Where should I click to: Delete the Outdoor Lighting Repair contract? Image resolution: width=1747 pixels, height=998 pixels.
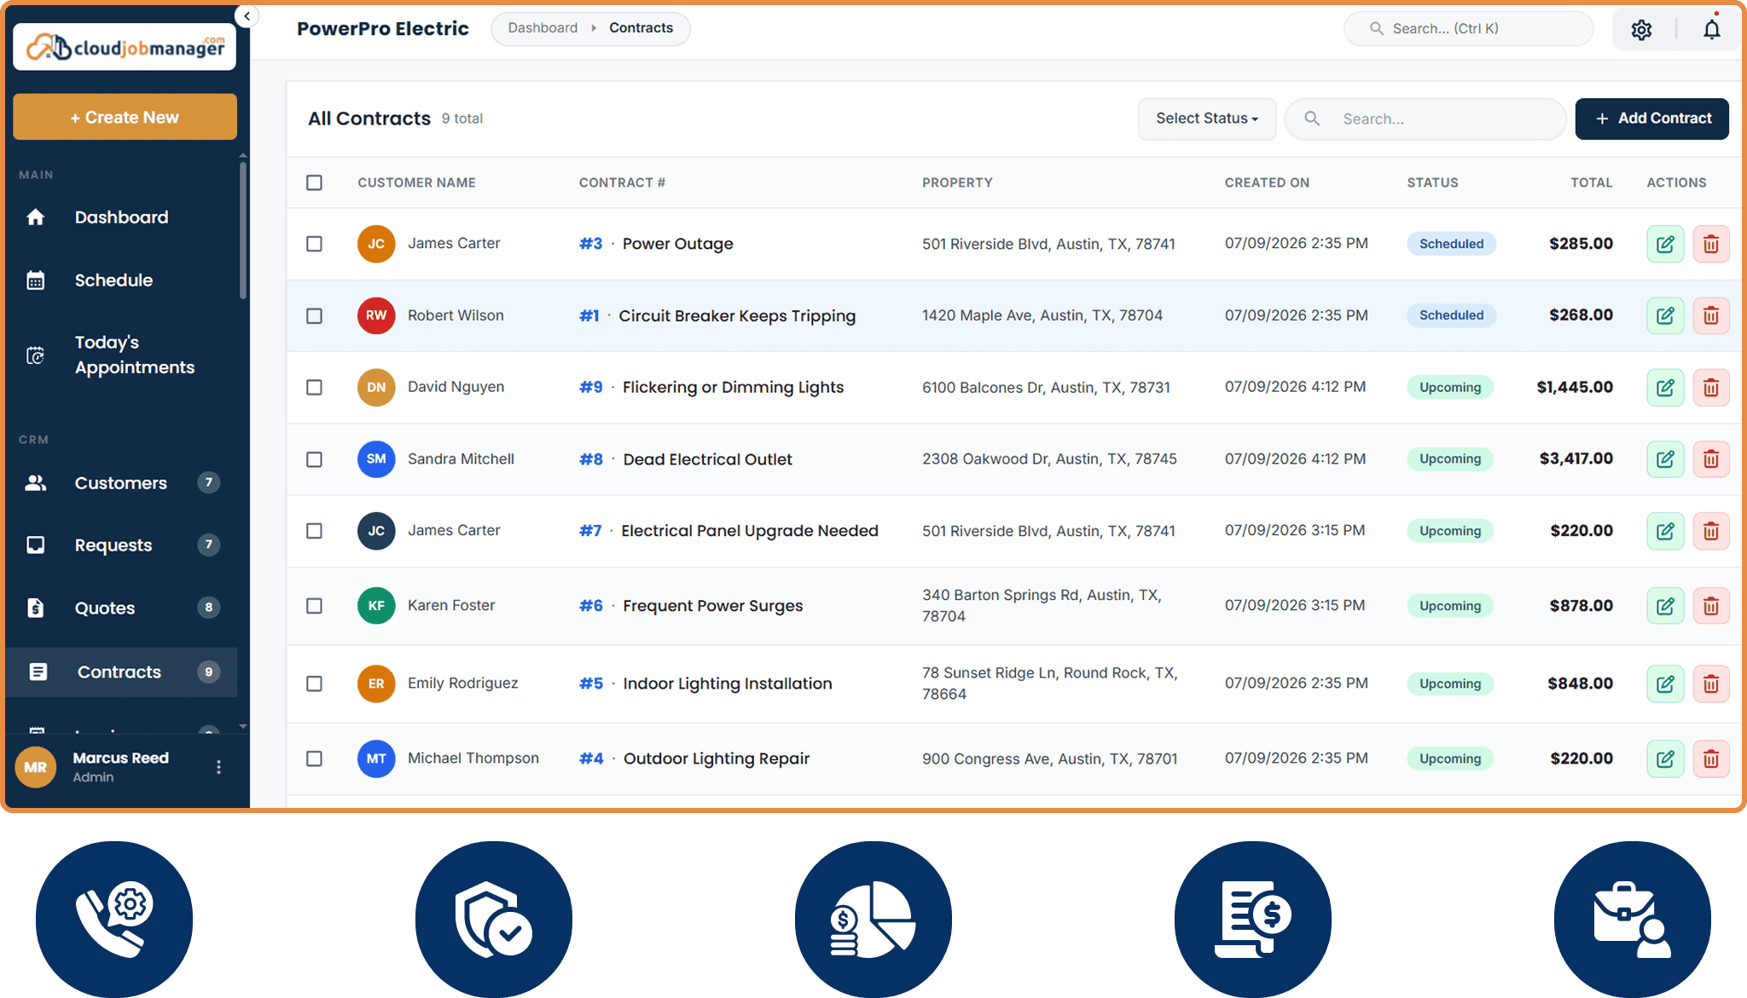(1711, 759)
